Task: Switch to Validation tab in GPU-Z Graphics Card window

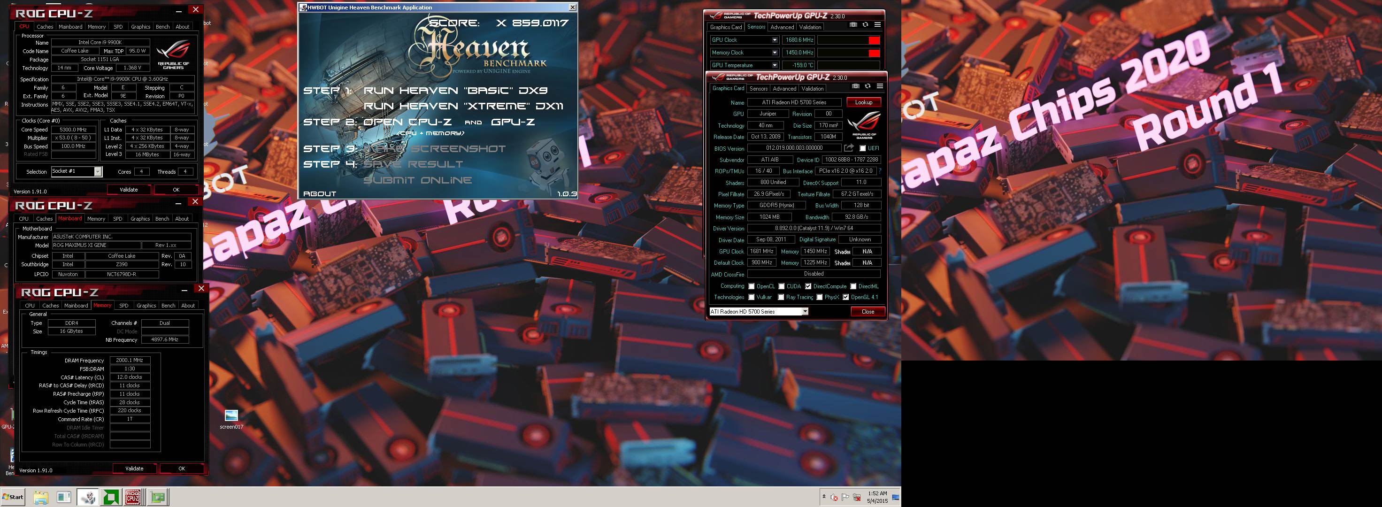Action: [x=812, y=89]
